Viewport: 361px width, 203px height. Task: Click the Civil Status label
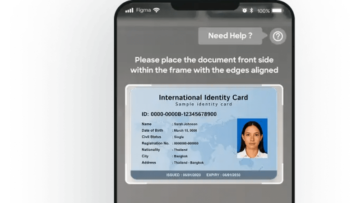[151, 137]
